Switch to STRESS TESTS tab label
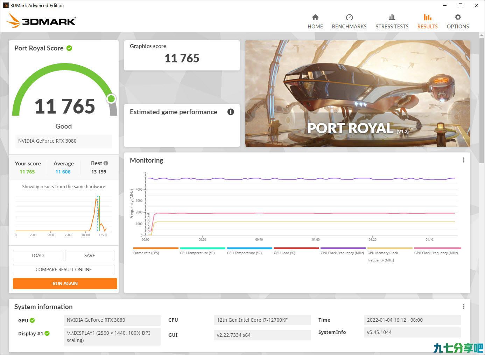The height and width of the screenshot is (355, 485). pos(392,27)
